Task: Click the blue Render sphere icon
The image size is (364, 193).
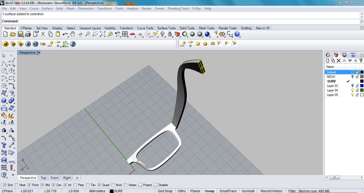Action: [x=207, y=34]
